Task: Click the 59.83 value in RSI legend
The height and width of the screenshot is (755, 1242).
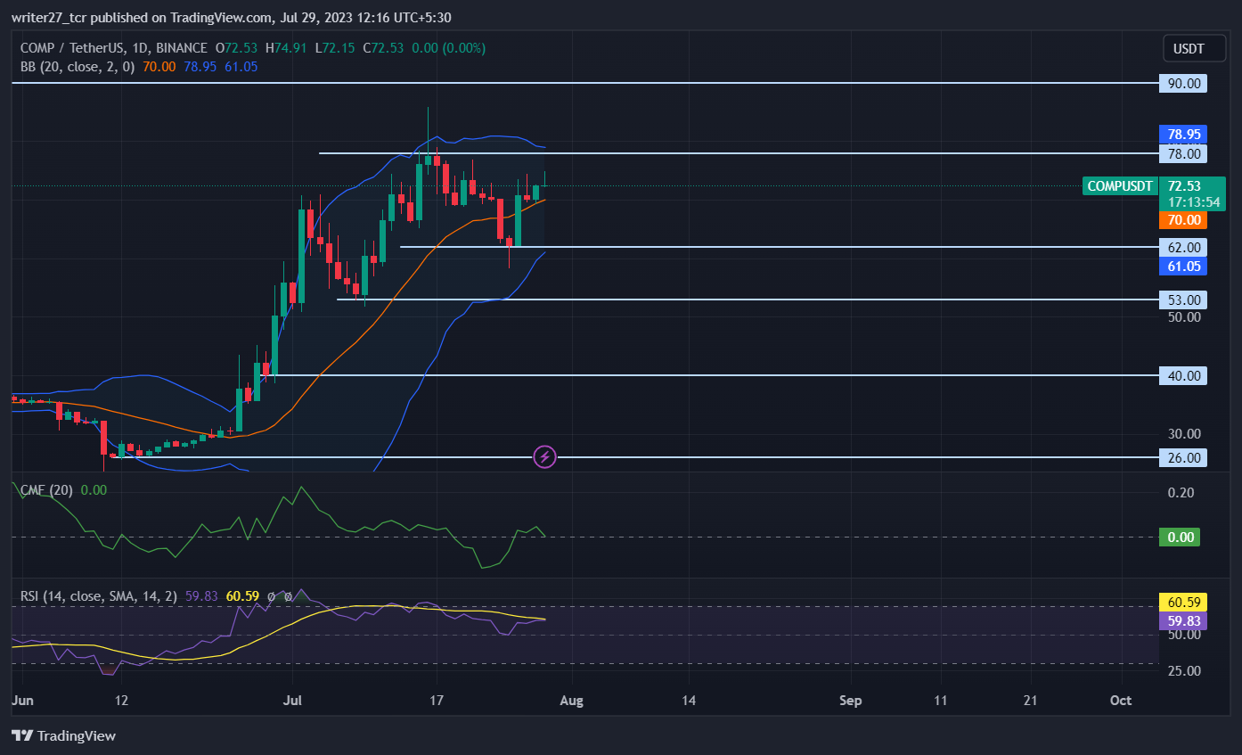Action: 202,595
